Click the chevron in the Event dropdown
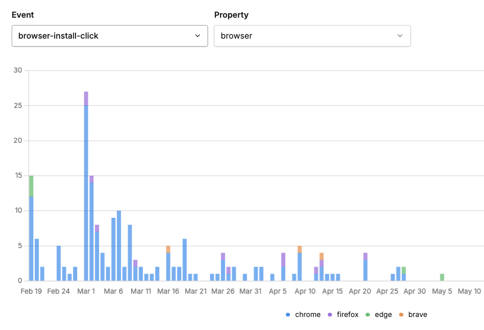 pos(198,36)
